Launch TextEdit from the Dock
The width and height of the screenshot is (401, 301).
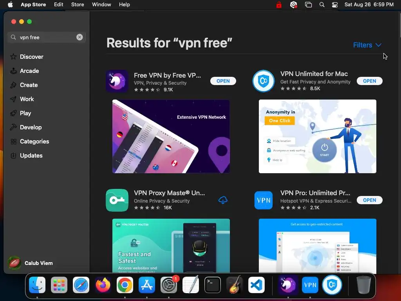[x=191, y=285]
